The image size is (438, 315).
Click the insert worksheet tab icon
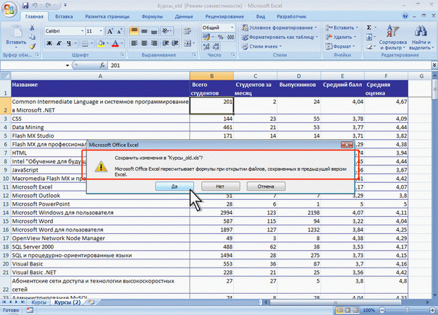[x=91, y=302]
